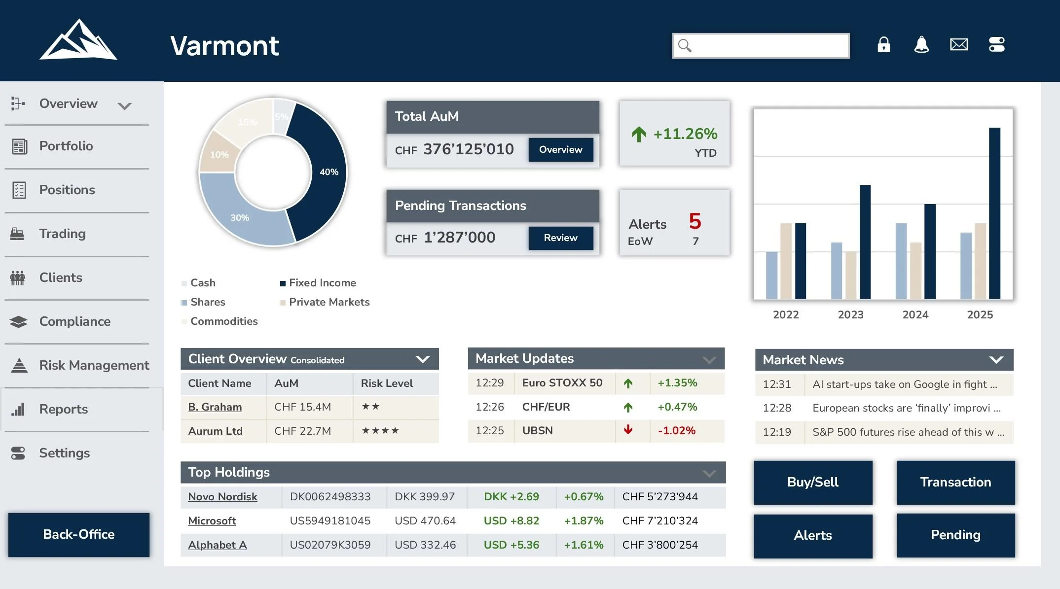Open the Novo Nordisk holding link
This screenshot has height=589, width=1060.
[222, 497]
